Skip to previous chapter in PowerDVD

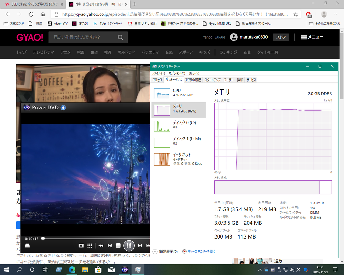(110, 246)
